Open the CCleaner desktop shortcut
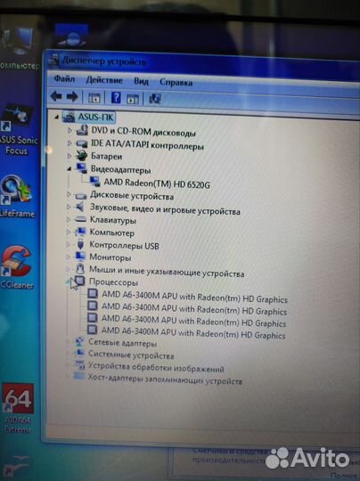 click(x=16, y=266)
